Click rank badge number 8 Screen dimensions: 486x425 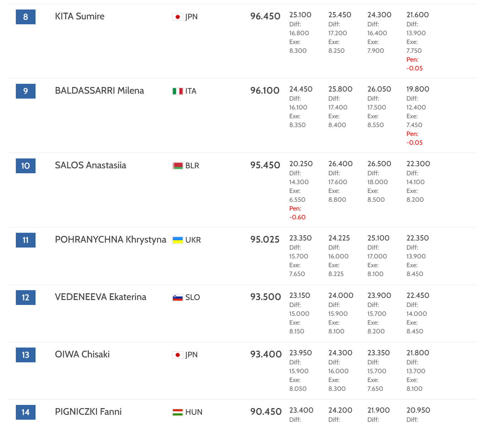26,17
